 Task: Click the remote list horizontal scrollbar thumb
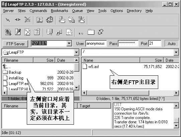coord(118,93)
